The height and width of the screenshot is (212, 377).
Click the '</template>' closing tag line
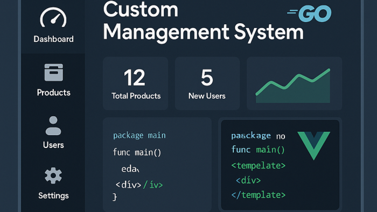tap(258, 195)
